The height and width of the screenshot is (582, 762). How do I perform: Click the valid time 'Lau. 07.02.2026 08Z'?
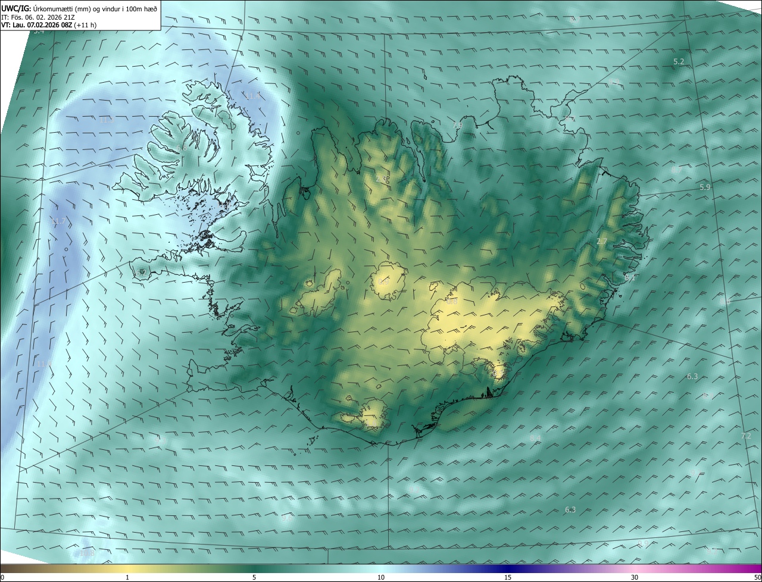click(x=42, y=25)
